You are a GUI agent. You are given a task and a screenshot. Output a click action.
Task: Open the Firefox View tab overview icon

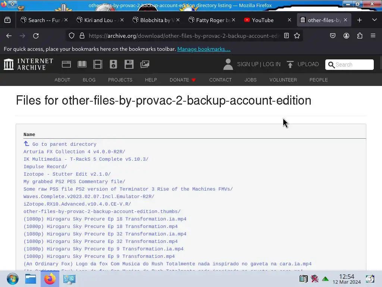[7, 20]
